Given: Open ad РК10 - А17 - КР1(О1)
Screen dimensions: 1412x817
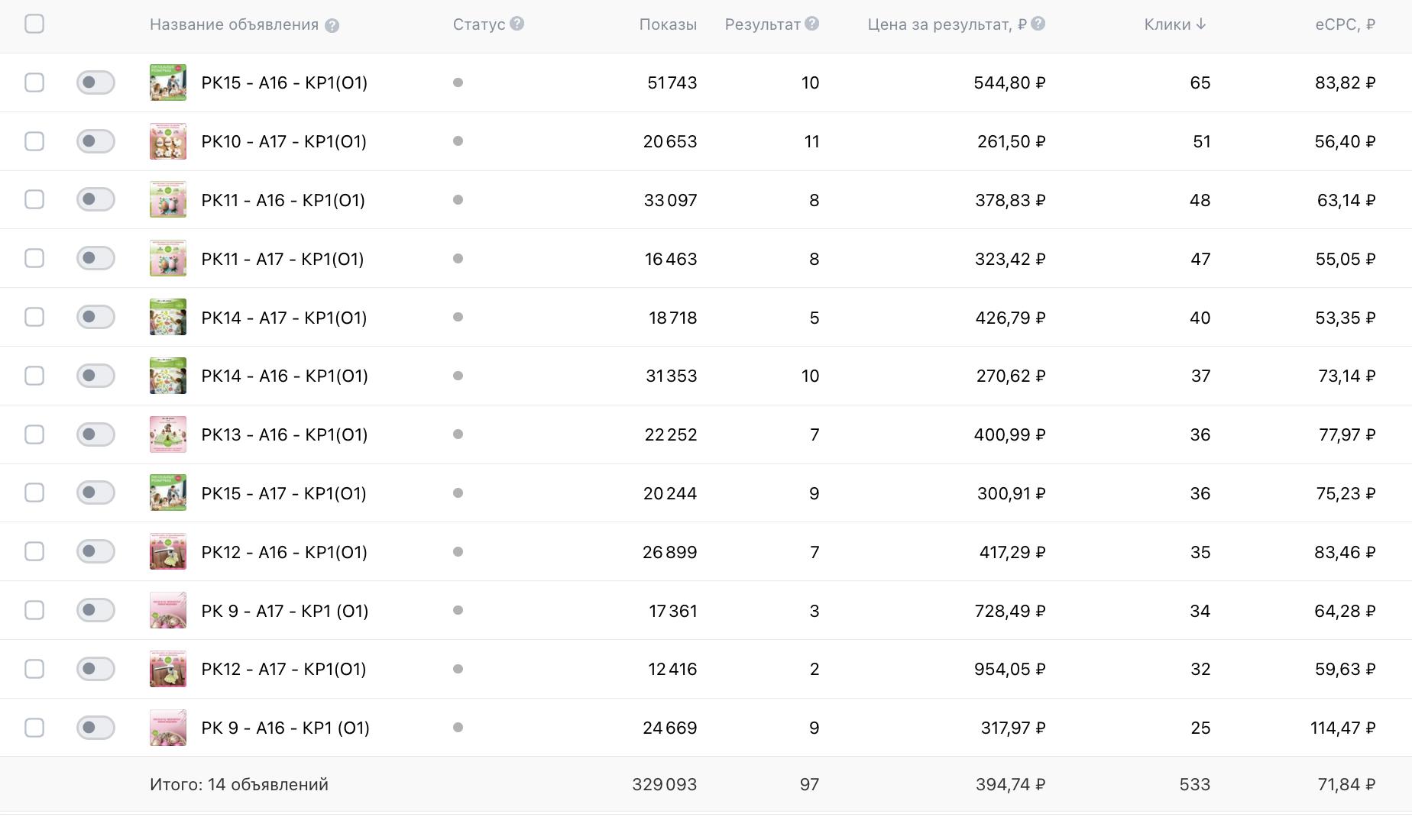Looking at the screenshot, I should (x=283, y=142).
